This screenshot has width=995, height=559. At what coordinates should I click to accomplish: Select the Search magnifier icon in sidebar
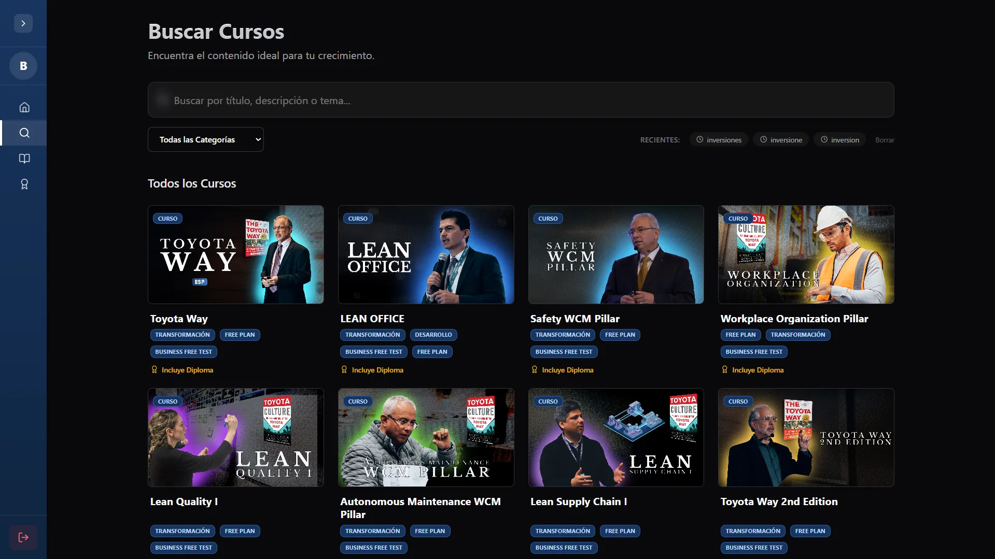tap(24, 133)
